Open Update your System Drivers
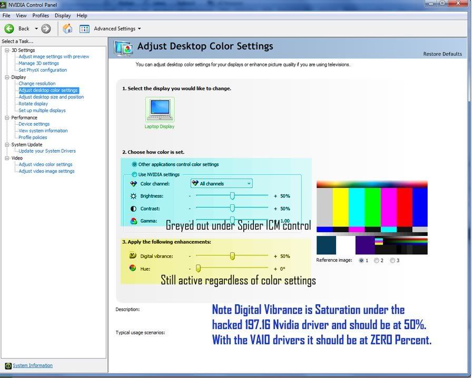The image size is (474, 378). [x=47, y=151]
